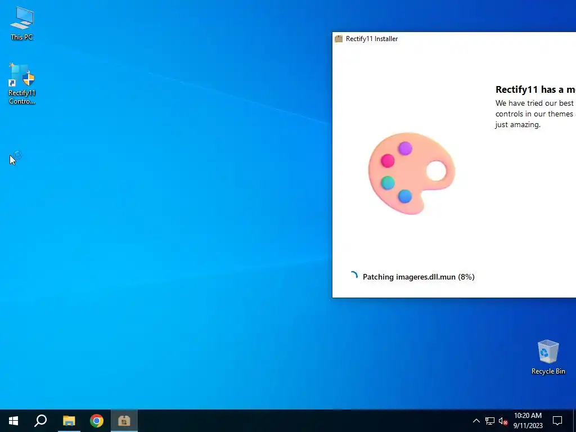The width and height of the screenshot is (576, 432).
Task: Open the Action Center notifications icon
Action: click(557, 421)
